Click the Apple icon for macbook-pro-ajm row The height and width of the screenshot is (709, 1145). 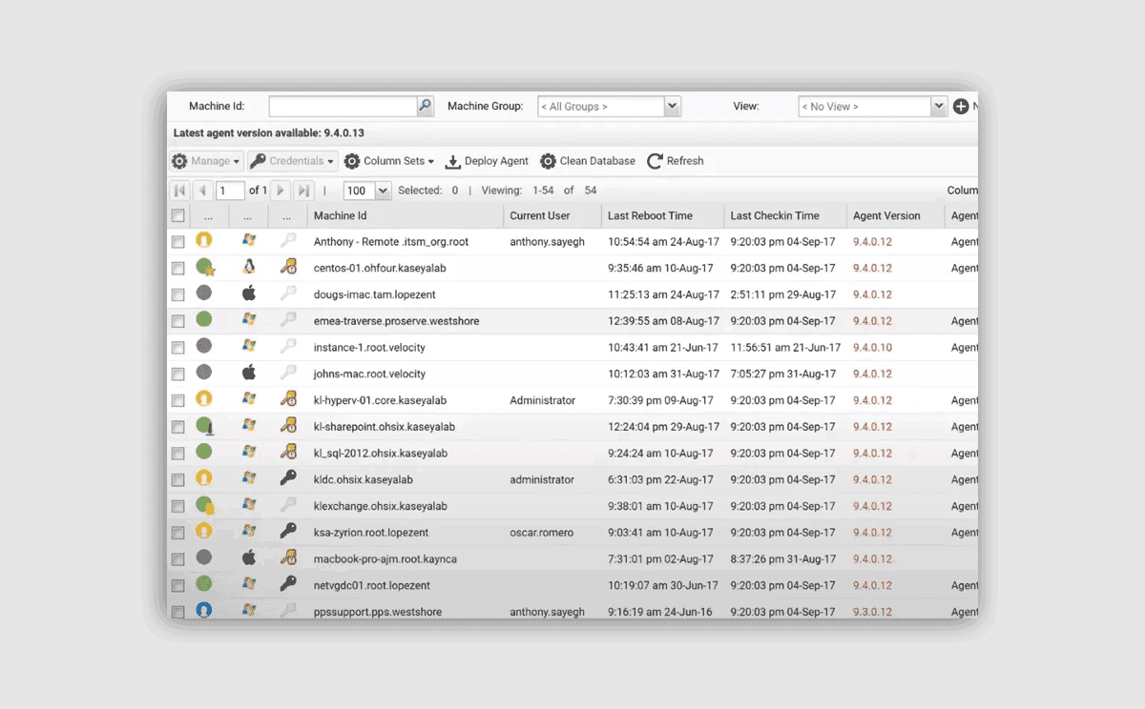click(249, 557)
